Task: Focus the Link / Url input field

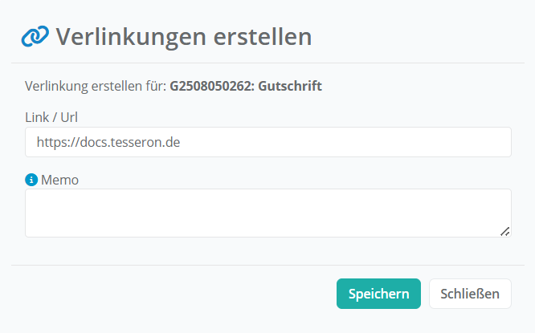Action: coord(267,142)
